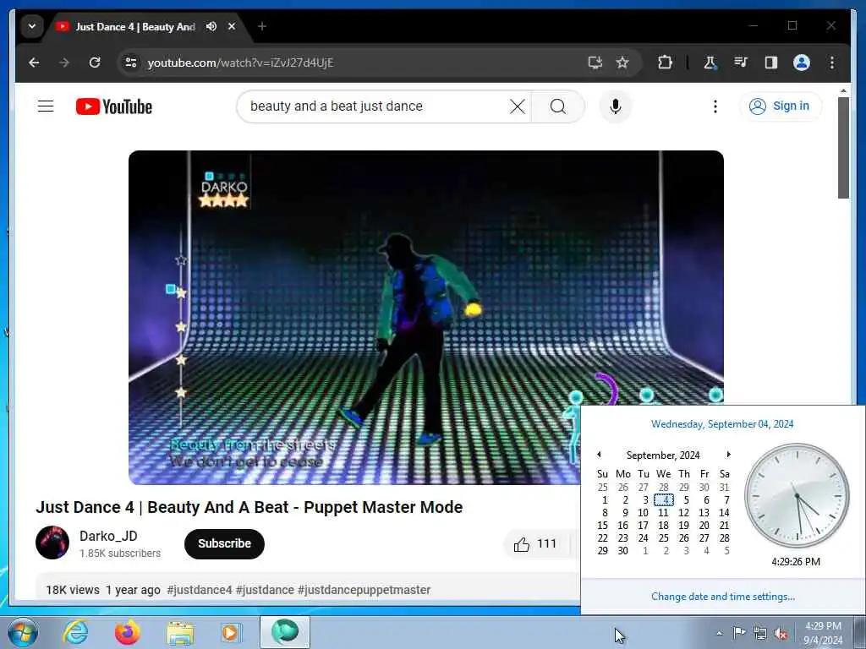Click the youtube.com address bar URL
This screenshot has width=866, height=649.
pyautogui.click(x=240, y=63)
